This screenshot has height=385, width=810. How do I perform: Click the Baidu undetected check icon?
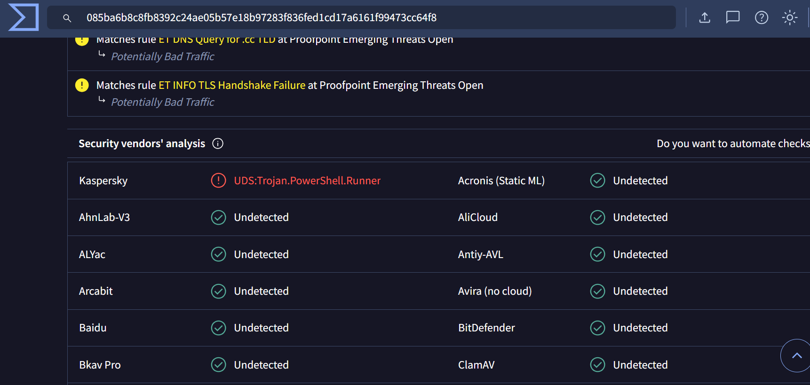pos(218,328)
